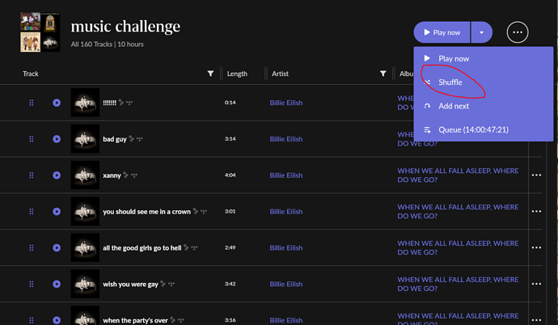Click the grip handle icon on the first track row
558x325 pixels.
[x=32, y=103]
